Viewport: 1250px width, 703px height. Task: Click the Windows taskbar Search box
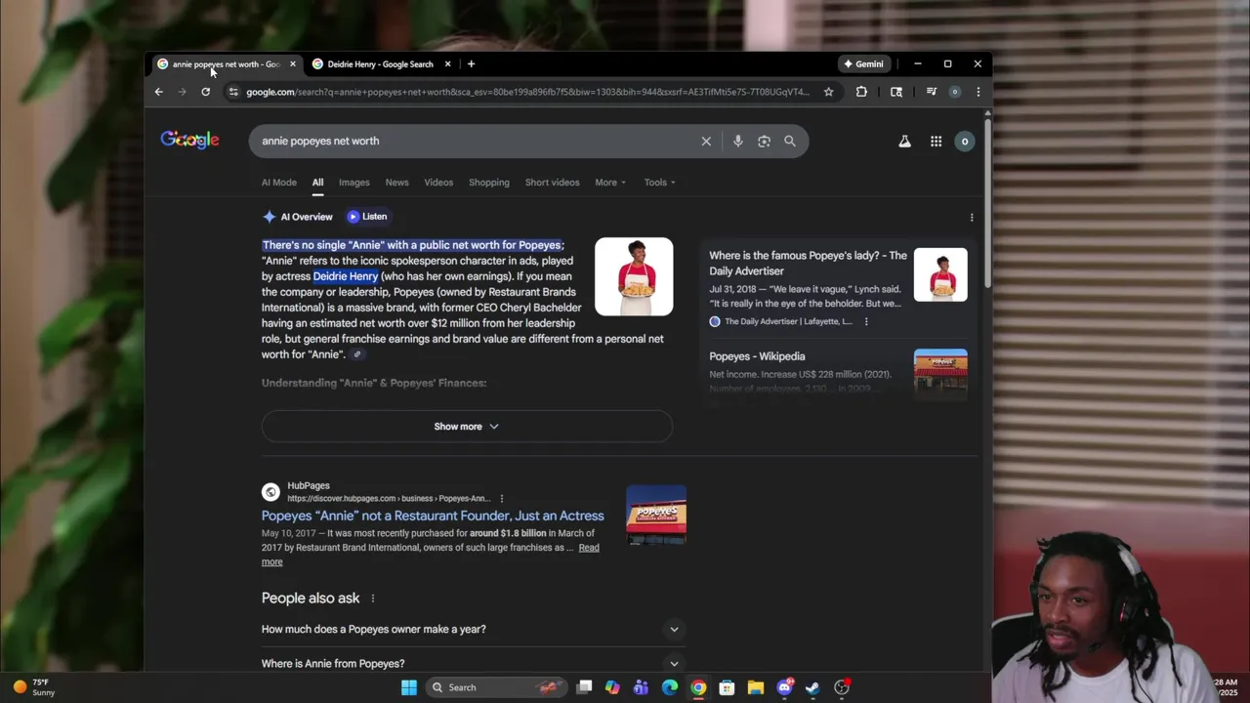pos(496,687)
